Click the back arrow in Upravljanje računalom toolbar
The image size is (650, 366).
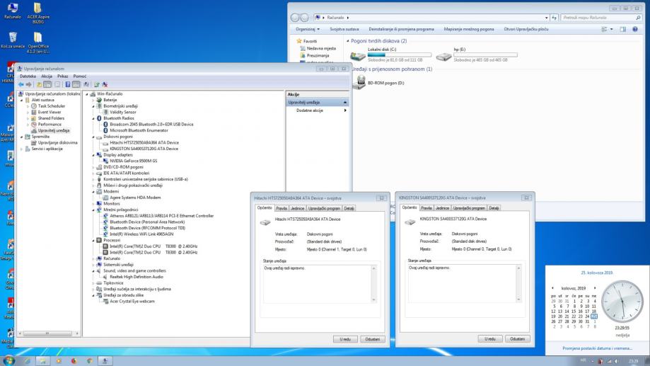tap(21, 84)
